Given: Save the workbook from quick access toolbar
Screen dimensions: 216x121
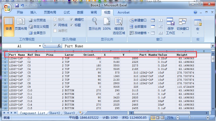Looking at the screenshot, I should tap(17, 6).
